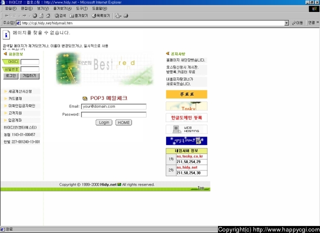The height and width of the screenshot is (233, 320).
Task: Open the Favorites (즐겨찾기) toolbar button
Action: click(78, 15)
